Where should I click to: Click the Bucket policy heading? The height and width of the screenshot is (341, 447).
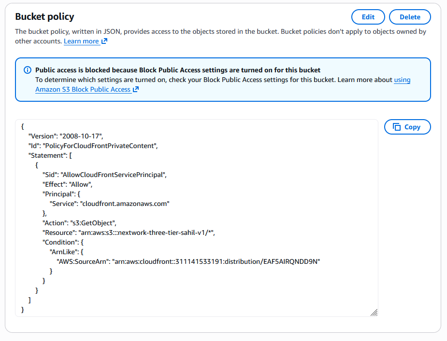(x=44, y=17)
